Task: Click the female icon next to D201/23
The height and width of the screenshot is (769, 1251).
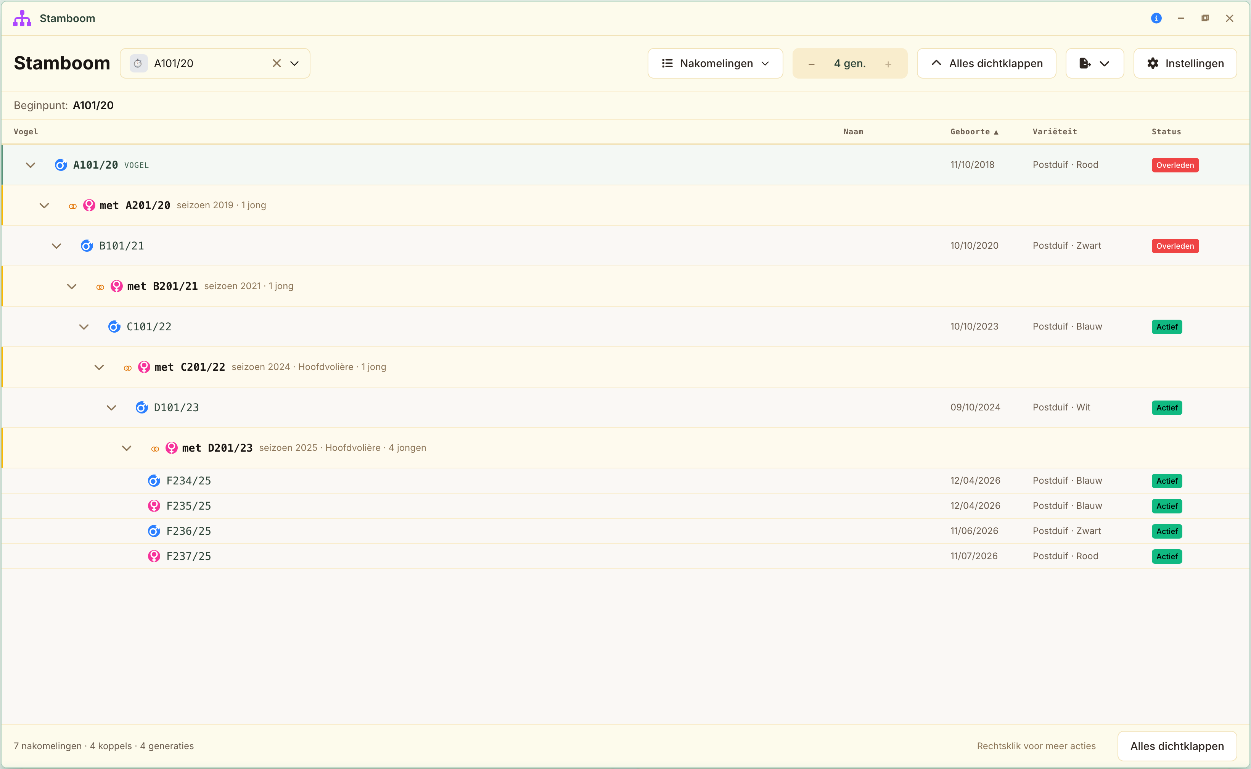Action: pyautogui.click(x=172, y=447)
